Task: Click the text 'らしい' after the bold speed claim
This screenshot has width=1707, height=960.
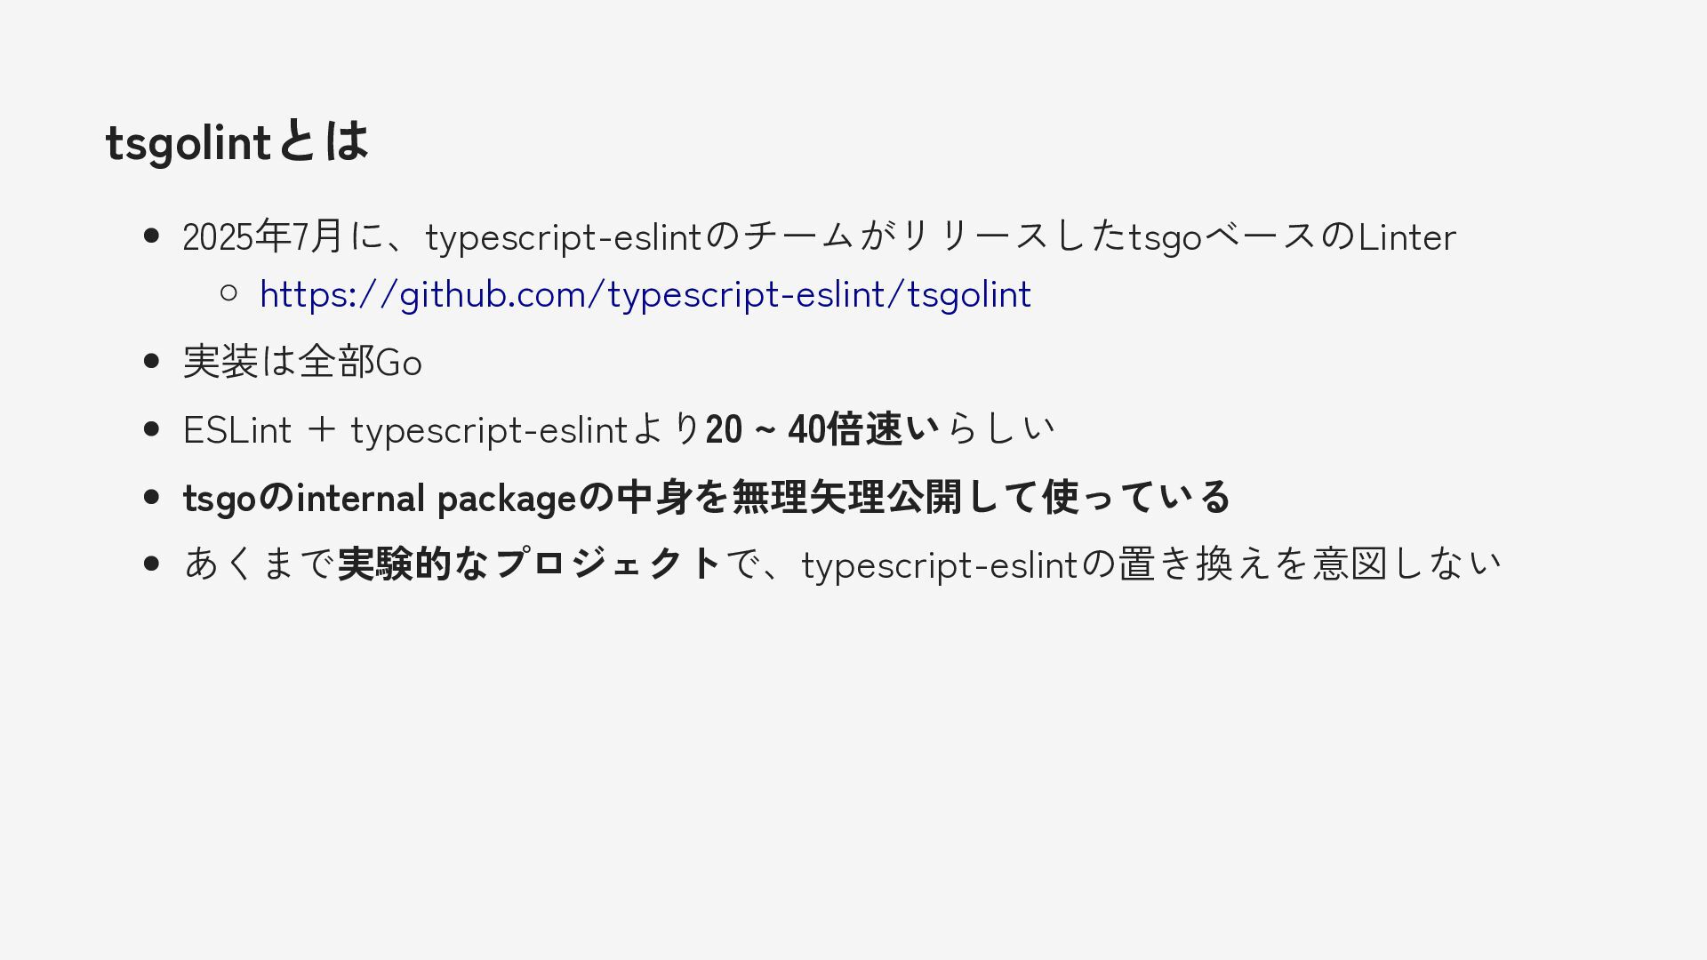Action: tap(998, 429)
